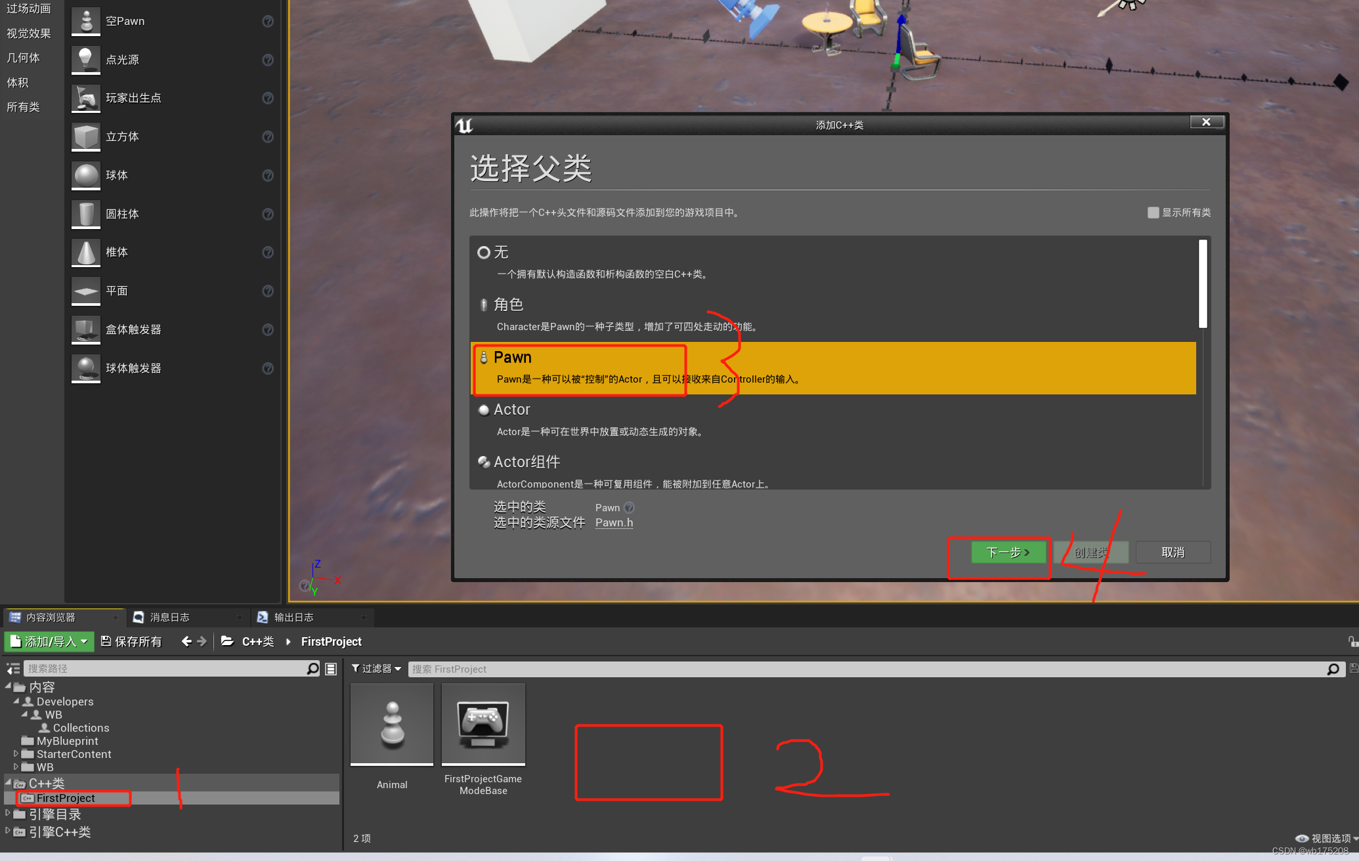The height and width of the screenshot is (861, 1359).
Task: Select the 玩家出生点 placement icon
Action: pos(85,98)
